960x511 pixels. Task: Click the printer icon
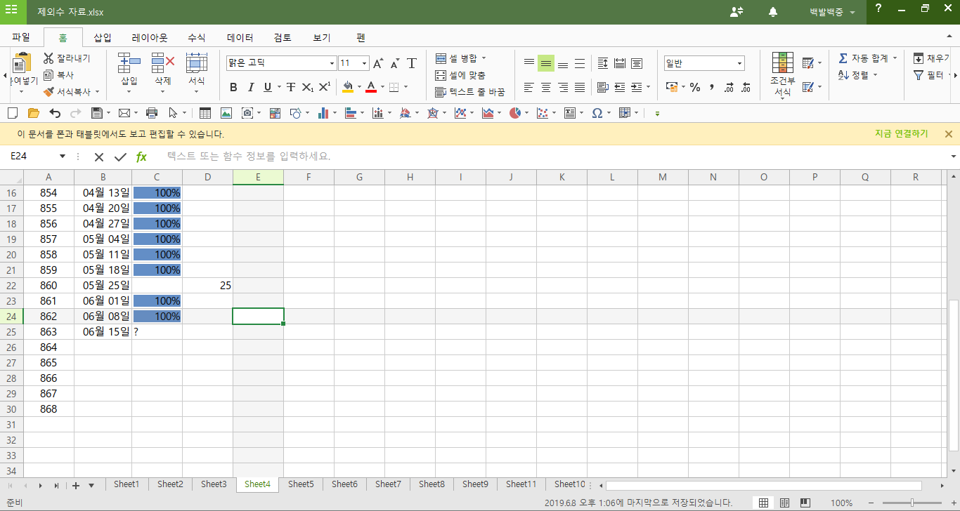coord(151,113)
